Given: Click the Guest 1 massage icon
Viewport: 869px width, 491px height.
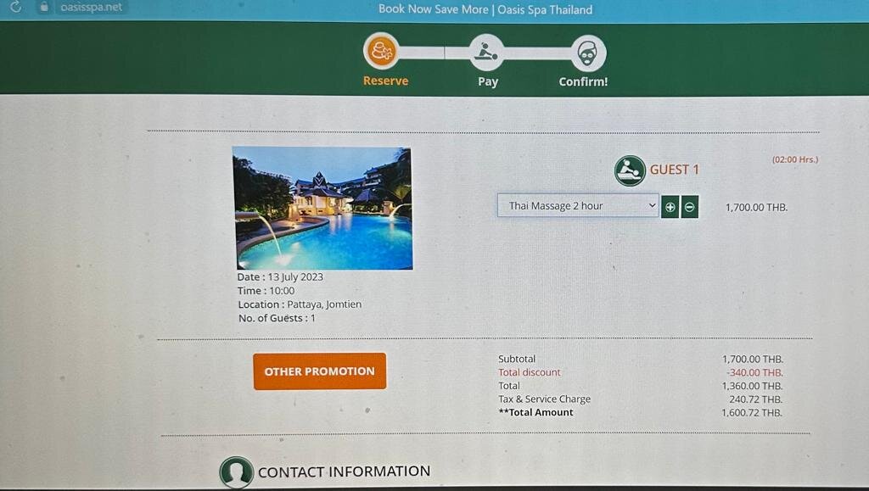Looking at the screenshot, I should click(x=630, y=170).
